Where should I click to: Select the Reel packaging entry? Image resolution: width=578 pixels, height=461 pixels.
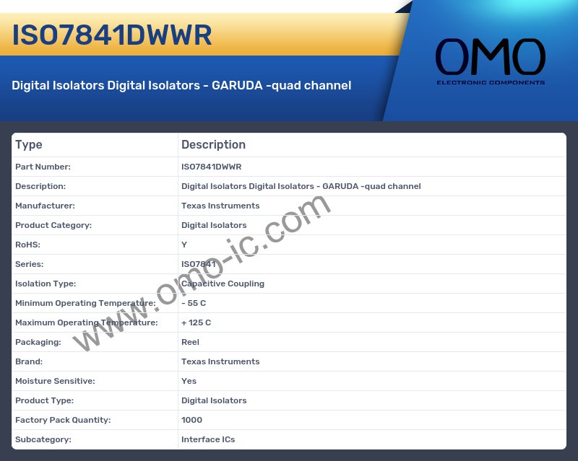point(190,342)
